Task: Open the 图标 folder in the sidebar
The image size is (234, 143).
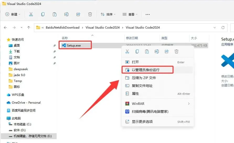Action: (x=14, y=87)
